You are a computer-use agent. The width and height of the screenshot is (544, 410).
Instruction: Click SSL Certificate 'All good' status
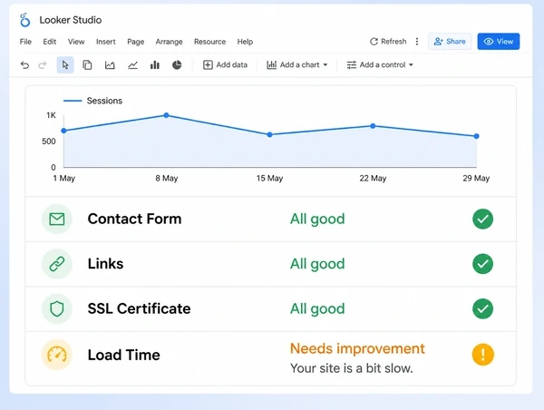tap(317, 309)
